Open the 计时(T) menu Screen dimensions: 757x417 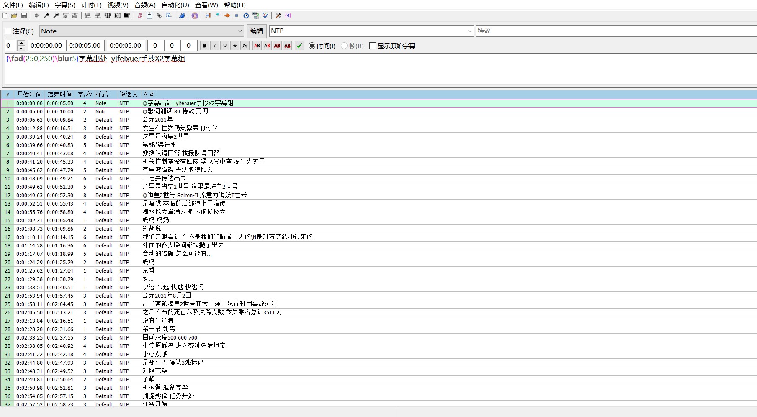tap(91, 5)
